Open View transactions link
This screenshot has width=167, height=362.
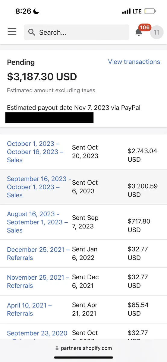134,62
